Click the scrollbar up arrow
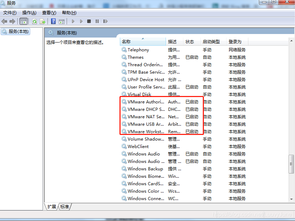295x221 pixels. coord(291,41)
